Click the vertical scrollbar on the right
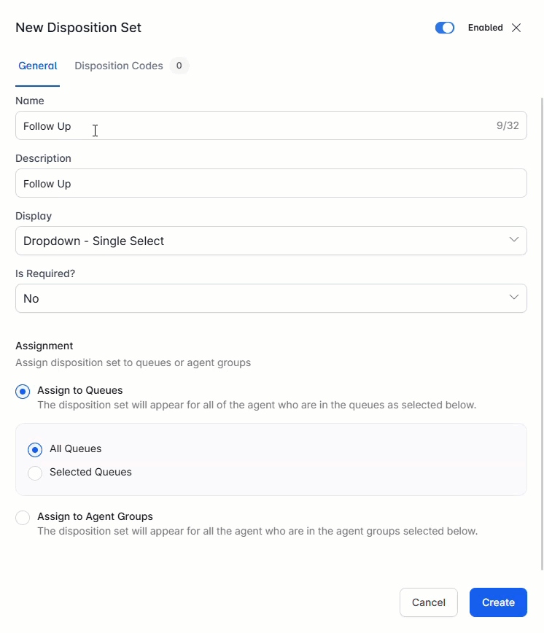 [x=541, y=328]
